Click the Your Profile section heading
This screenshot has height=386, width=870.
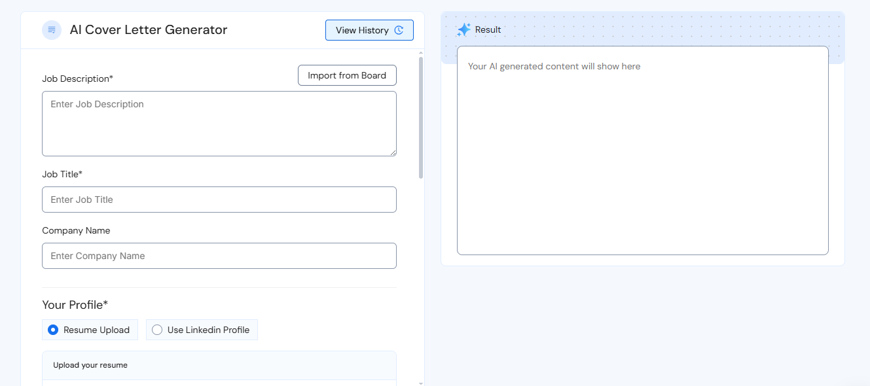(75, 304)
